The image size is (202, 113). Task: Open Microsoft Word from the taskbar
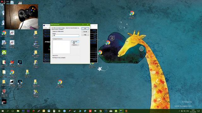point(49,111)
